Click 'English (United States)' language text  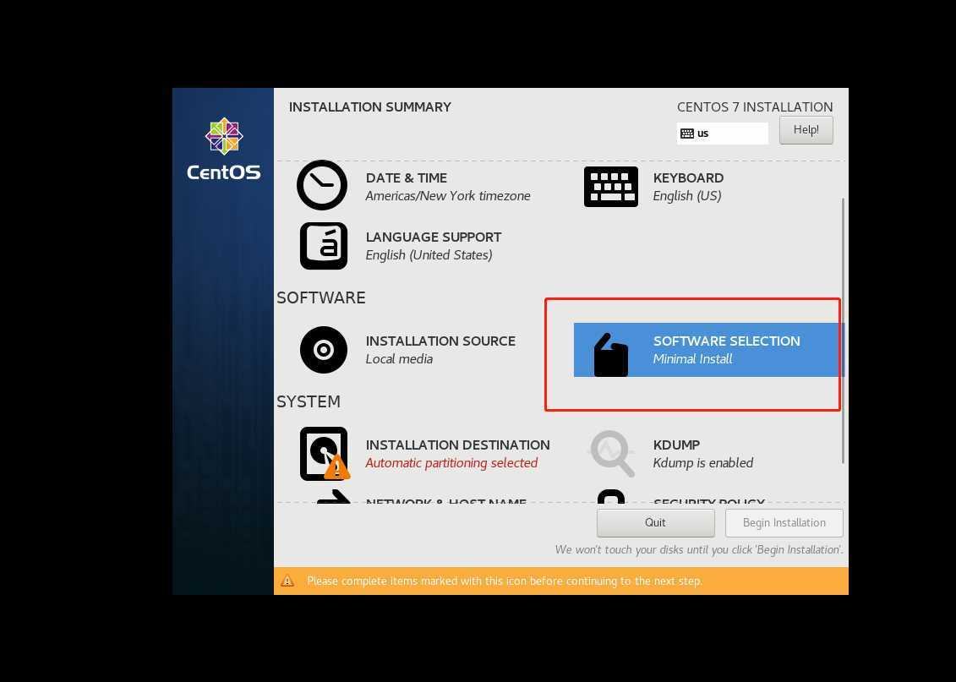tap(429, 255)
